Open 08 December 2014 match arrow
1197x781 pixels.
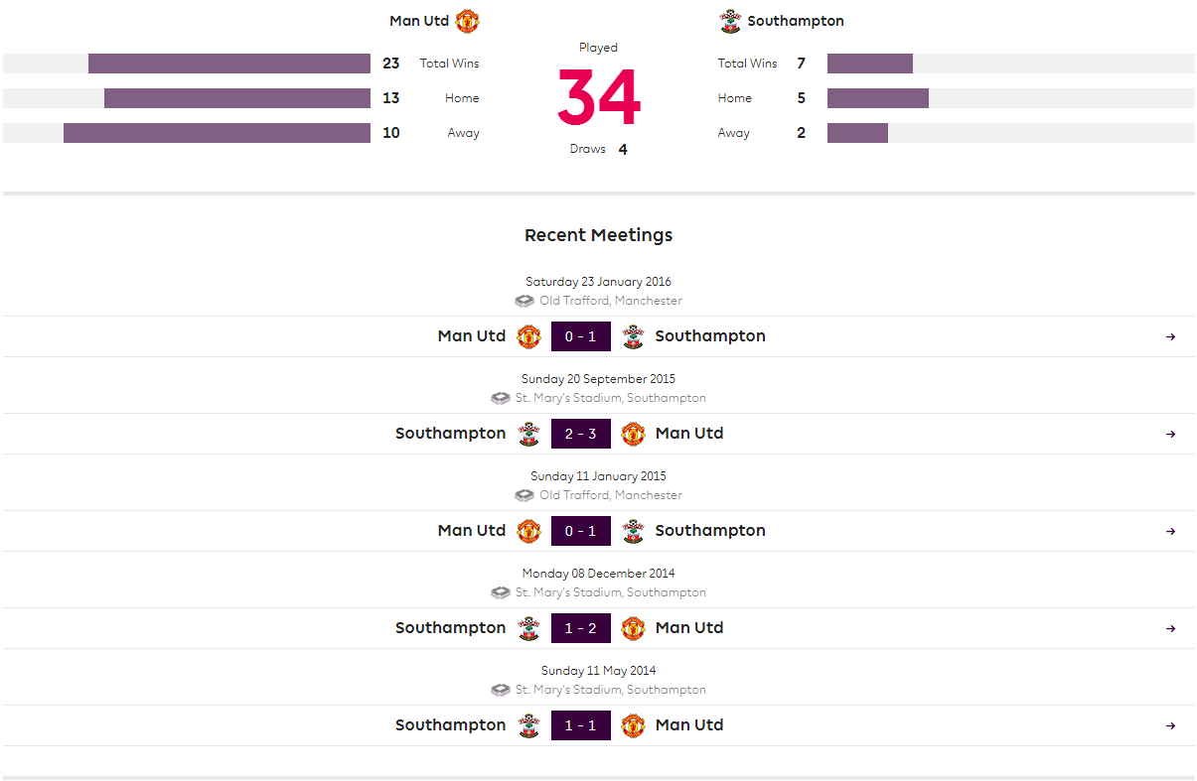(x=1170, y=628)
